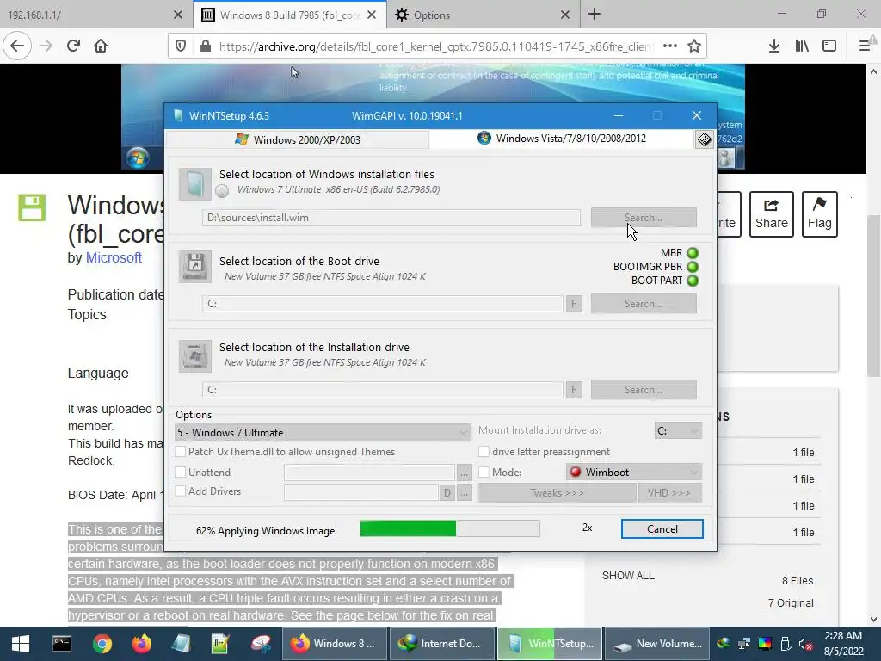Viewport: 881px width, 661px height.
Task: Launch Firefox pinned taskbar icon
Action: (x=142, y=644)
